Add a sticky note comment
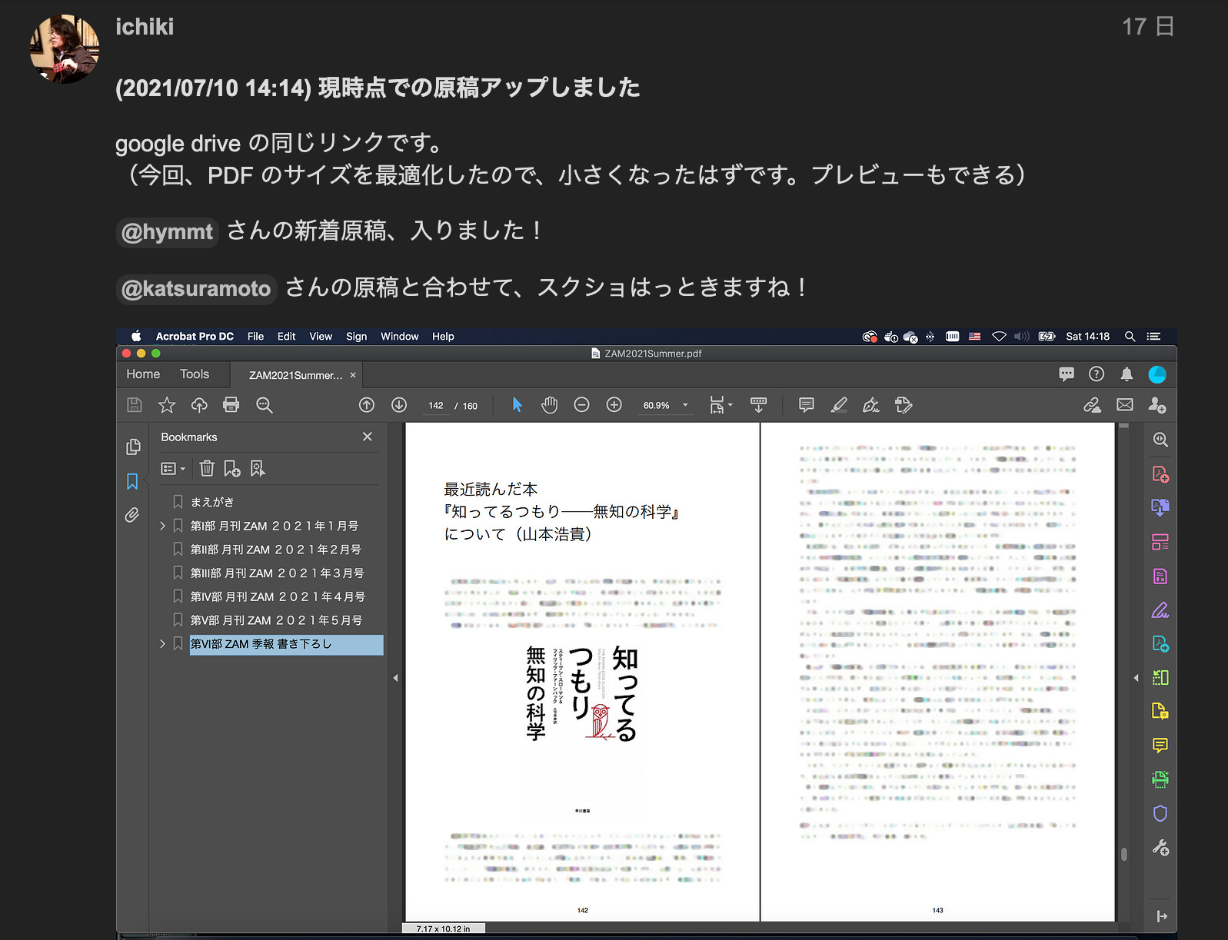The width and height of the screenshot is (1228, 940). [807, 405]
